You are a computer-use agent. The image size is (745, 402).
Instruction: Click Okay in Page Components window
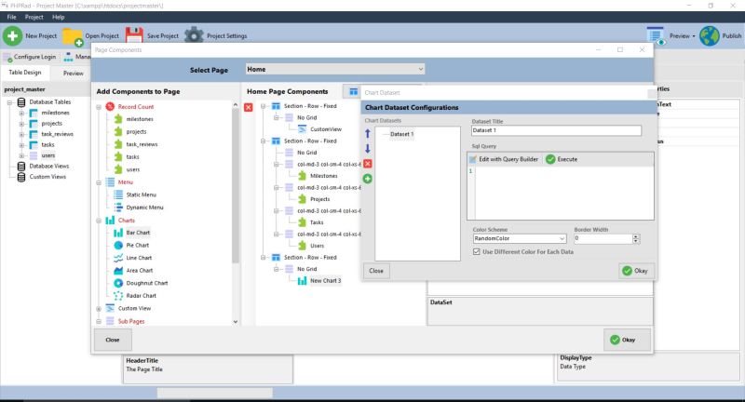(x=627, y=340)
